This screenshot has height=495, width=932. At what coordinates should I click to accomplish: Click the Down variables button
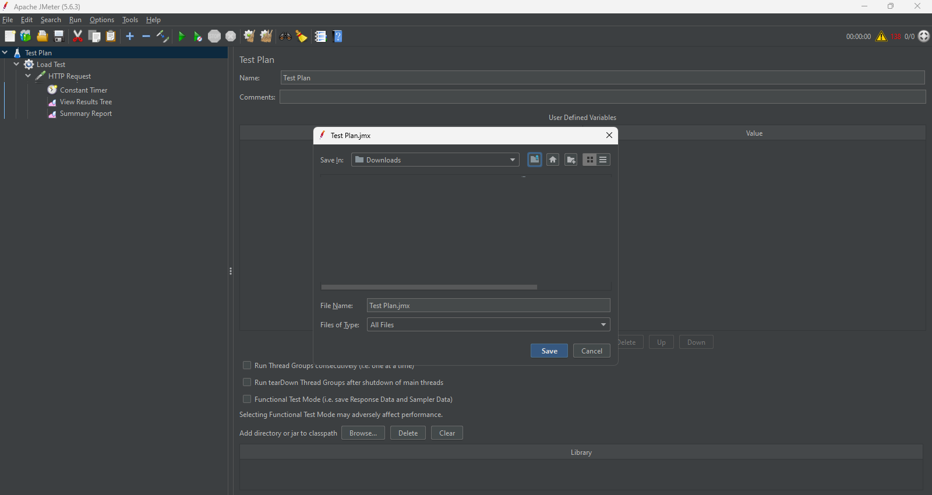(x=696, y=342)
